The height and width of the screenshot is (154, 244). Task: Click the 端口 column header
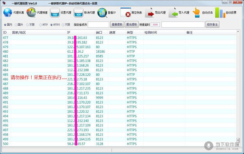click(99, 32)
